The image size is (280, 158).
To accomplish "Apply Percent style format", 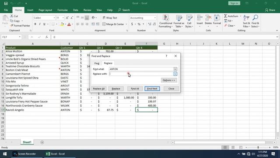I will coord(139,24).
